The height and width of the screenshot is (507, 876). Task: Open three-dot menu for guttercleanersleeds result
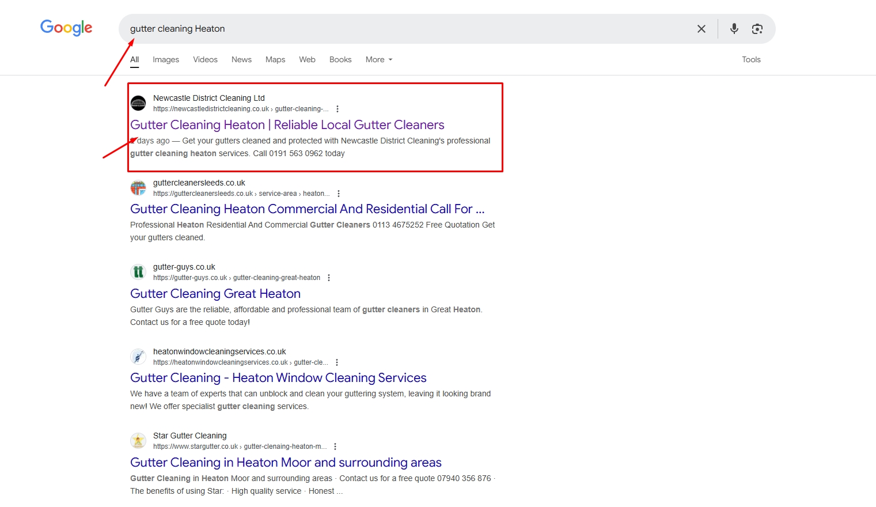pos(339,194)
